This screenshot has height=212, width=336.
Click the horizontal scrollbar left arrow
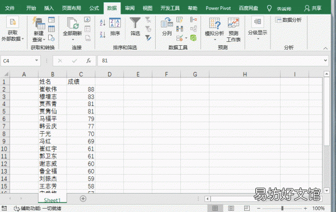[207, 199]
